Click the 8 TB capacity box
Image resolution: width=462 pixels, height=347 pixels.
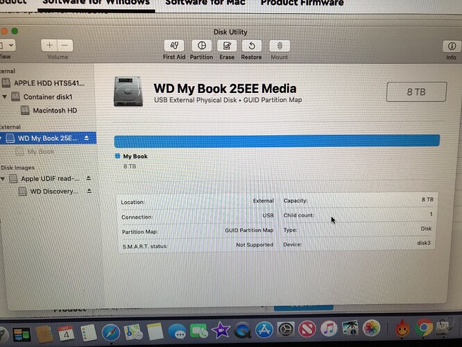click(416, 92)
